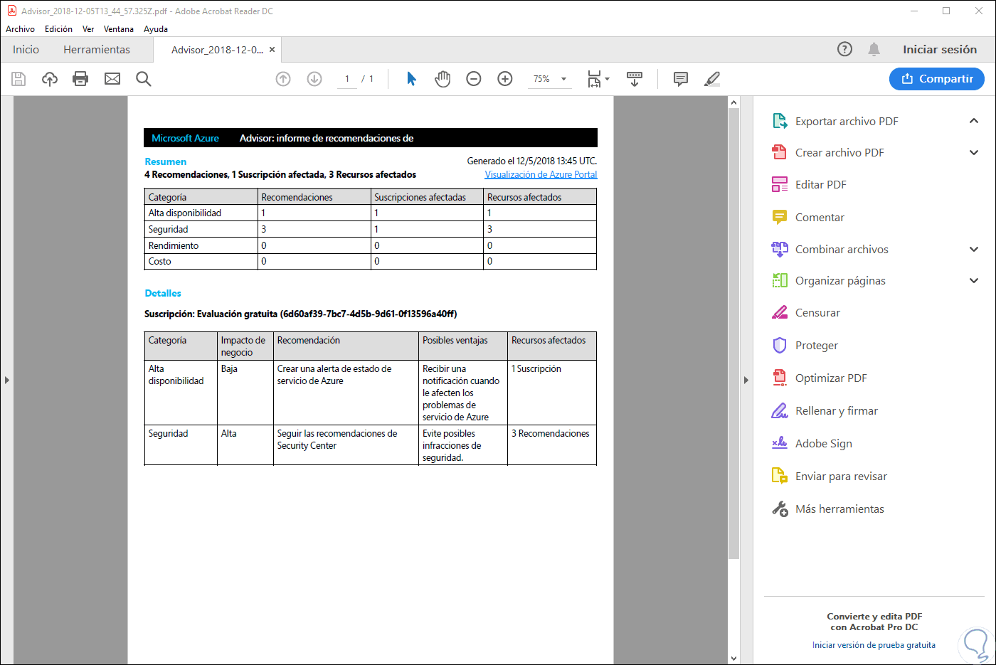Click the zoom out minus icon
This screenshot has height=665, width=996.
click(x=474, y=79)
